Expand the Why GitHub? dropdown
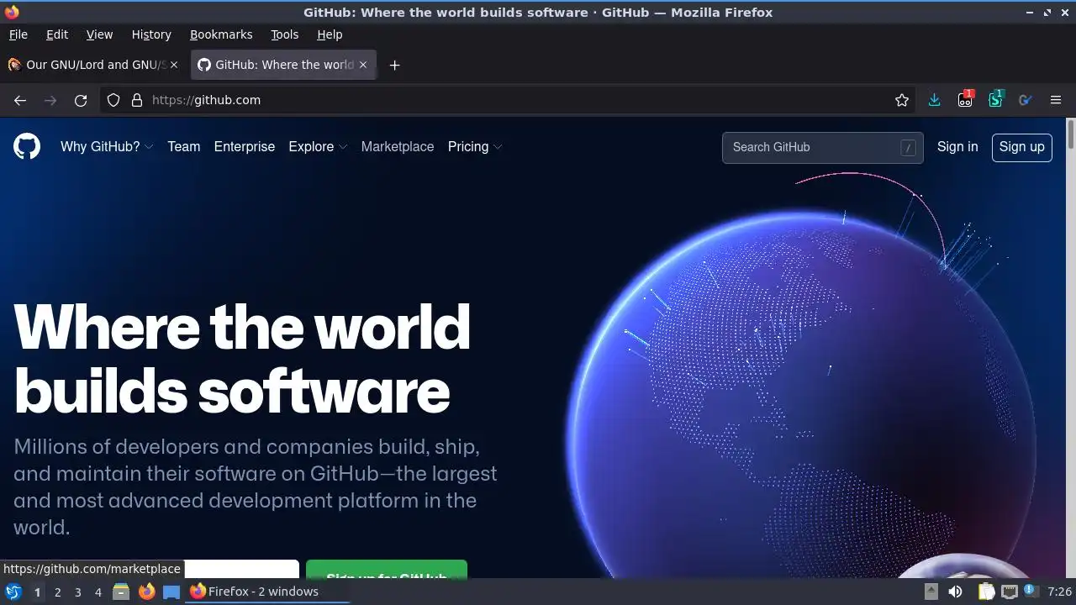 tap(107, 147)
